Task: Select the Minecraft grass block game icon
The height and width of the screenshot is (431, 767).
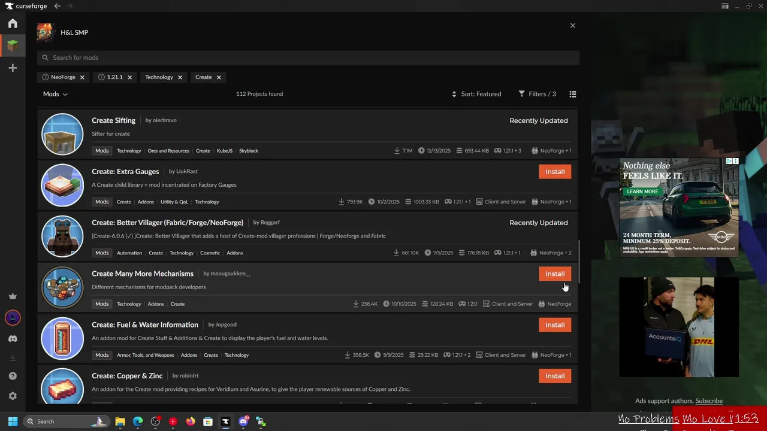Action: pos(13,45)
